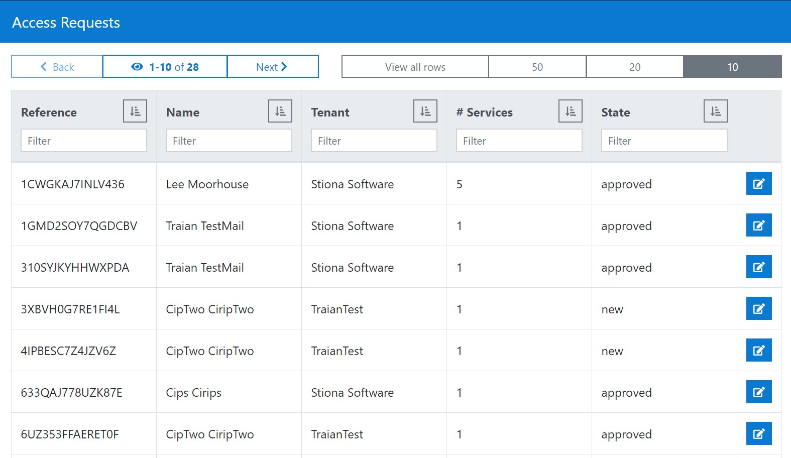Edit Lee Moorhouse access request
791x458 pixels.
[759, 183]
